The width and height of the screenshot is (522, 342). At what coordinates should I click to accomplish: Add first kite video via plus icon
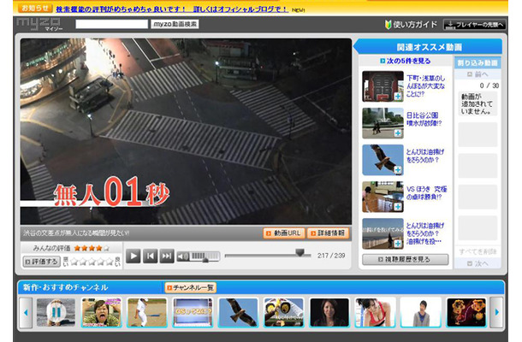pyautogui.click(x=398, y=170)
